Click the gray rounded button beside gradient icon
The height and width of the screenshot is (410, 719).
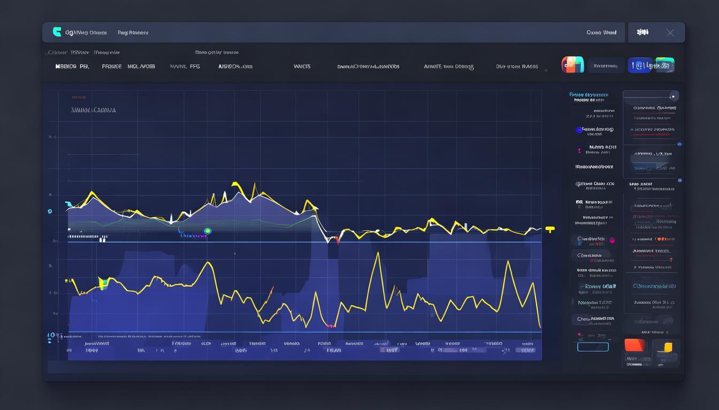click(606, 66)
